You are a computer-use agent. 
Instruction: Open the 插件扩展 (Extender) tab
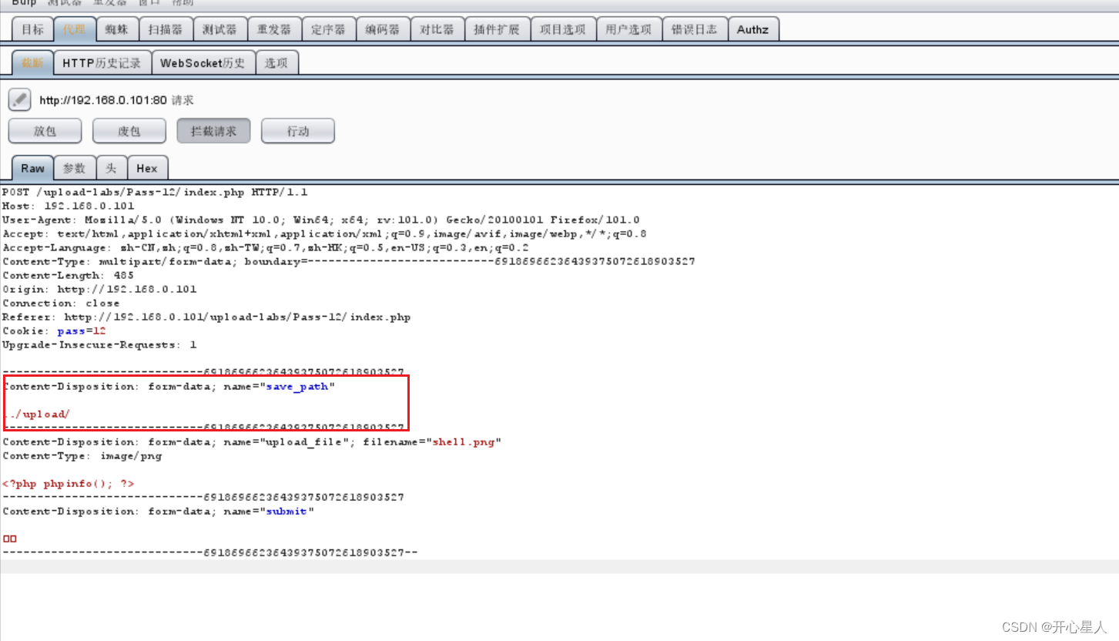pos(497,29)
